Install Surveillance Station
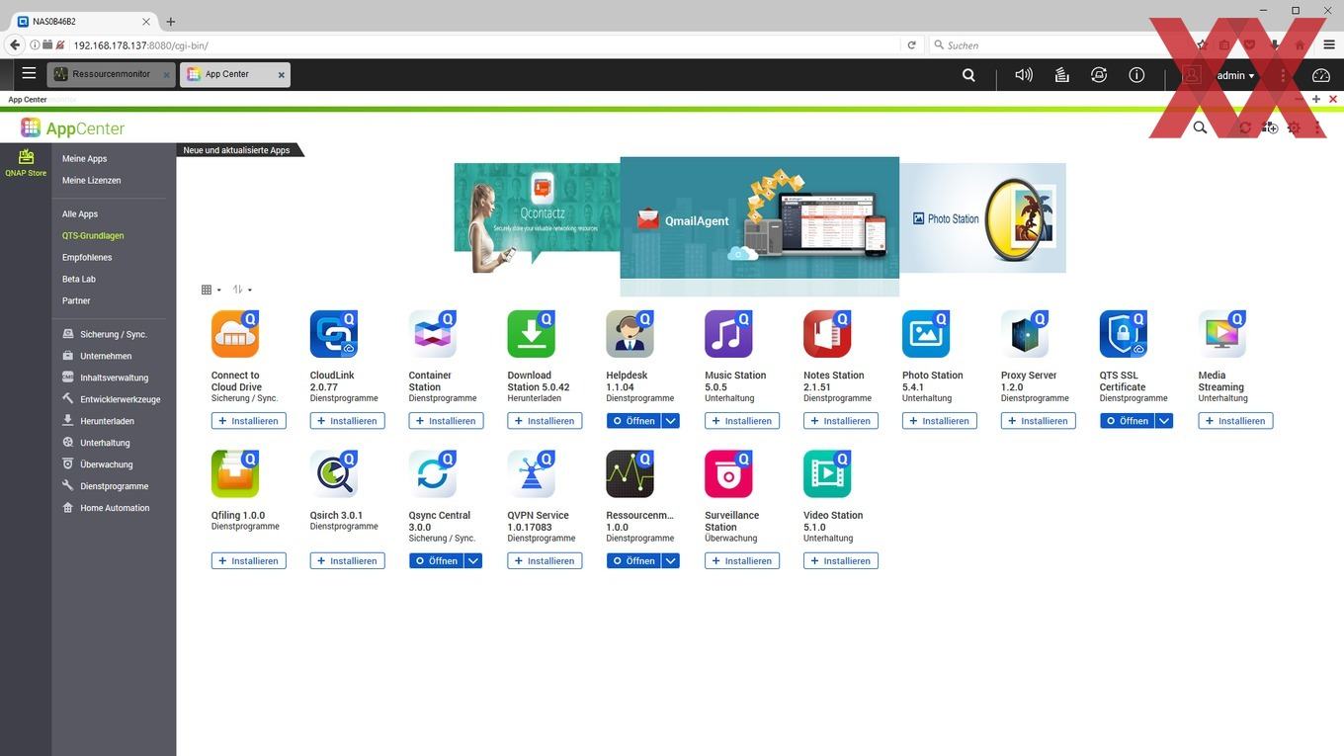1344x756 pixels. (742, 561)
